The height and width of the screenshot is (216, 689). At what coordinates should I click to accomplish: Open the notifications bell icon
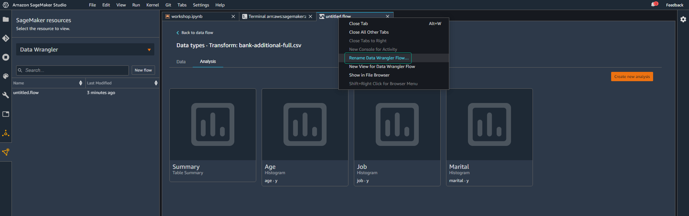pyautogui.click(x=654, y=5)
